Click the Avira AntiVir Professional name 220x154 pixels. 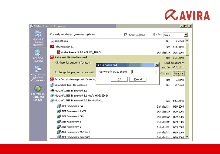[71, 57]
